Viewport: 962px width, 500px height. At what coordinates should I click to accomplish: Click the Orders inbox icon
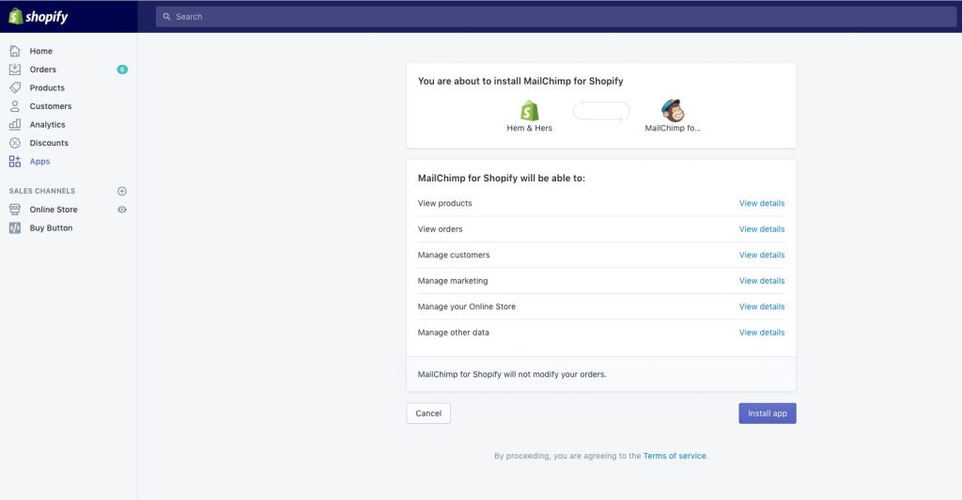[x=15, y=70]
